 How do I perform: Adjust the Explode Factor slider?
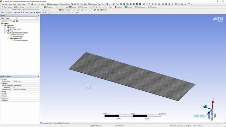[31, 10]
